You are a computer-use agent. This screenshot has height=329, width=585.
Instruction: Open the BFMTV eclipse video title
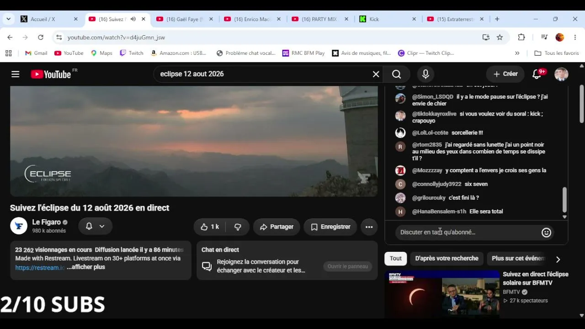click(x=536, y=279)
